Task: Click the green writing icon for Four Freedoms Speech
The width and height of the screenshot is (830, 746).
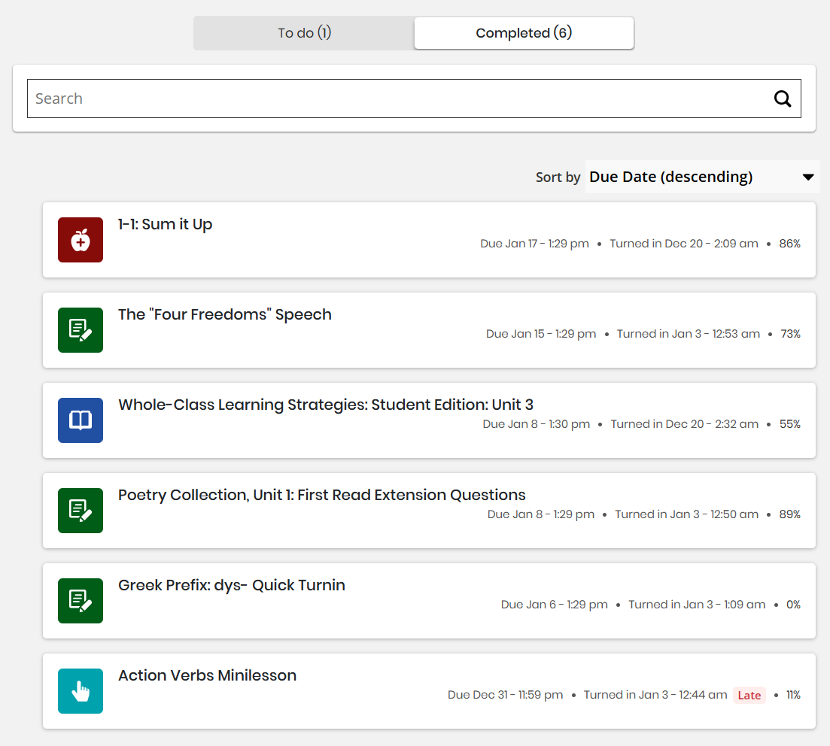Action: coord(81,330)
